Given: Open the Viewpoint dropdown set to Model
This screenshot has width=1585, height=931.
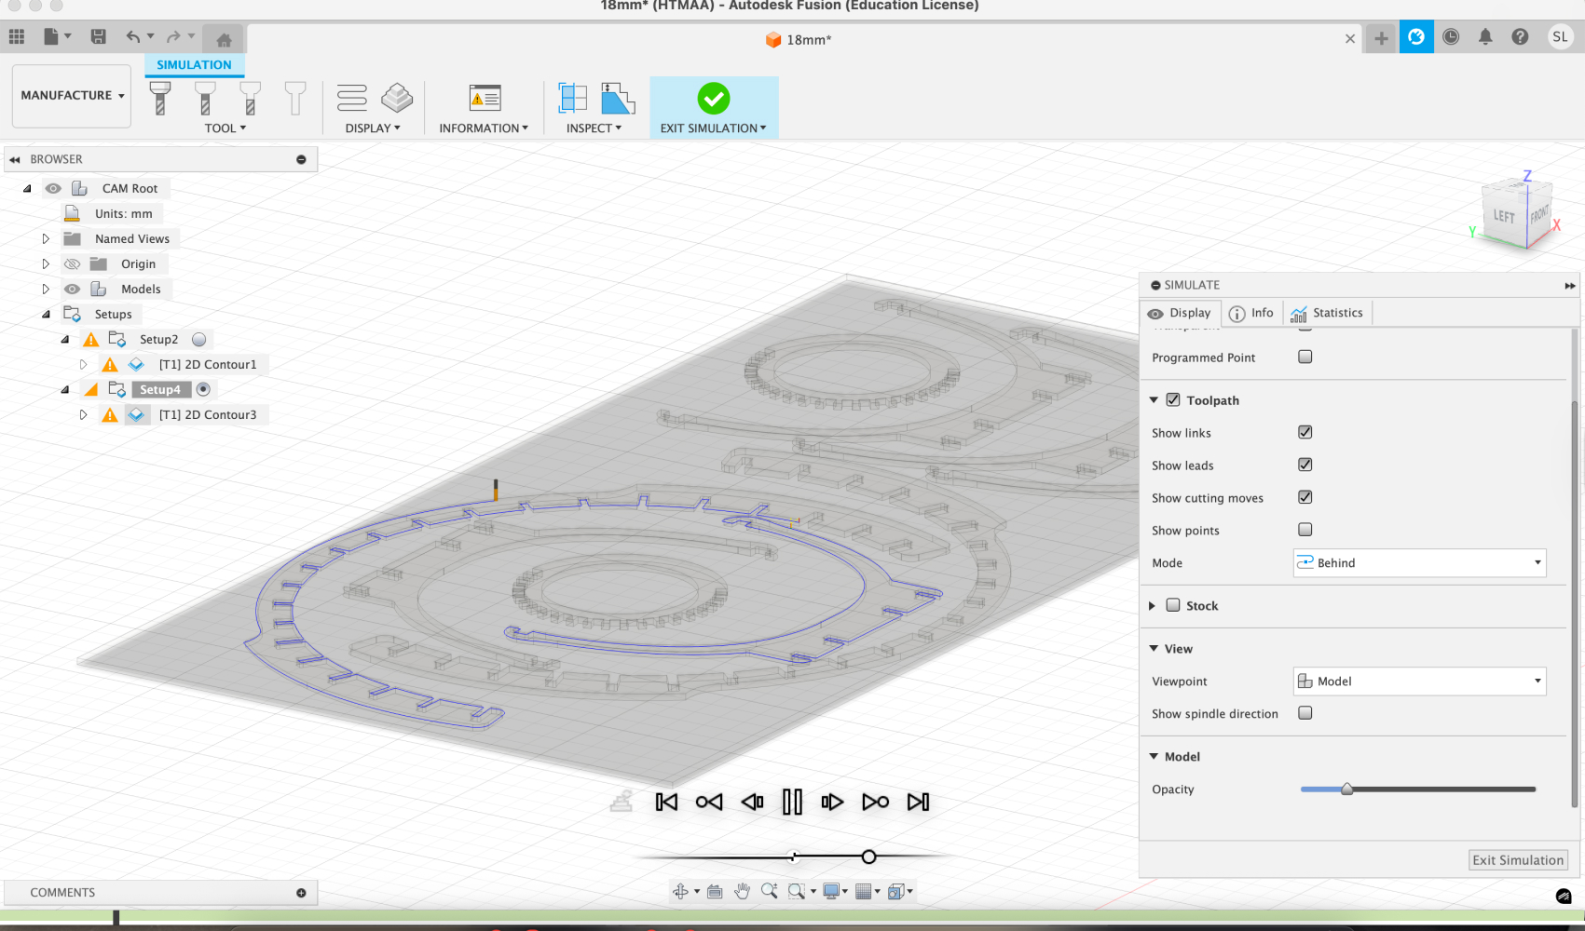Looking at the screenshot, I should click(x=1419, y=681).
